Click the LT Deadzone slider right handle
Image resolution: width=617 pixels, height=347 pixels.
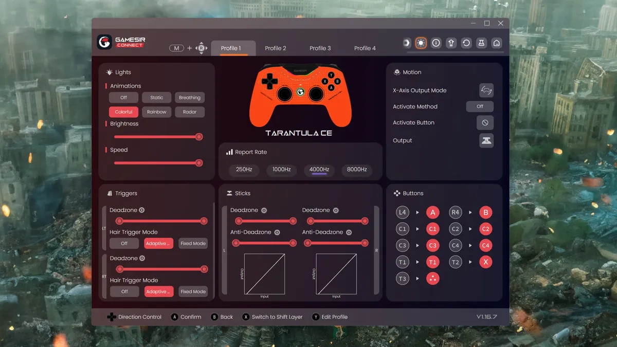(204, 221)
